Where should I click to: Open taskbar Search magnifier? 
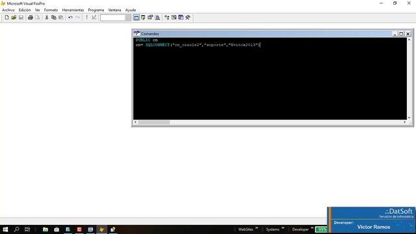[16, 229]
